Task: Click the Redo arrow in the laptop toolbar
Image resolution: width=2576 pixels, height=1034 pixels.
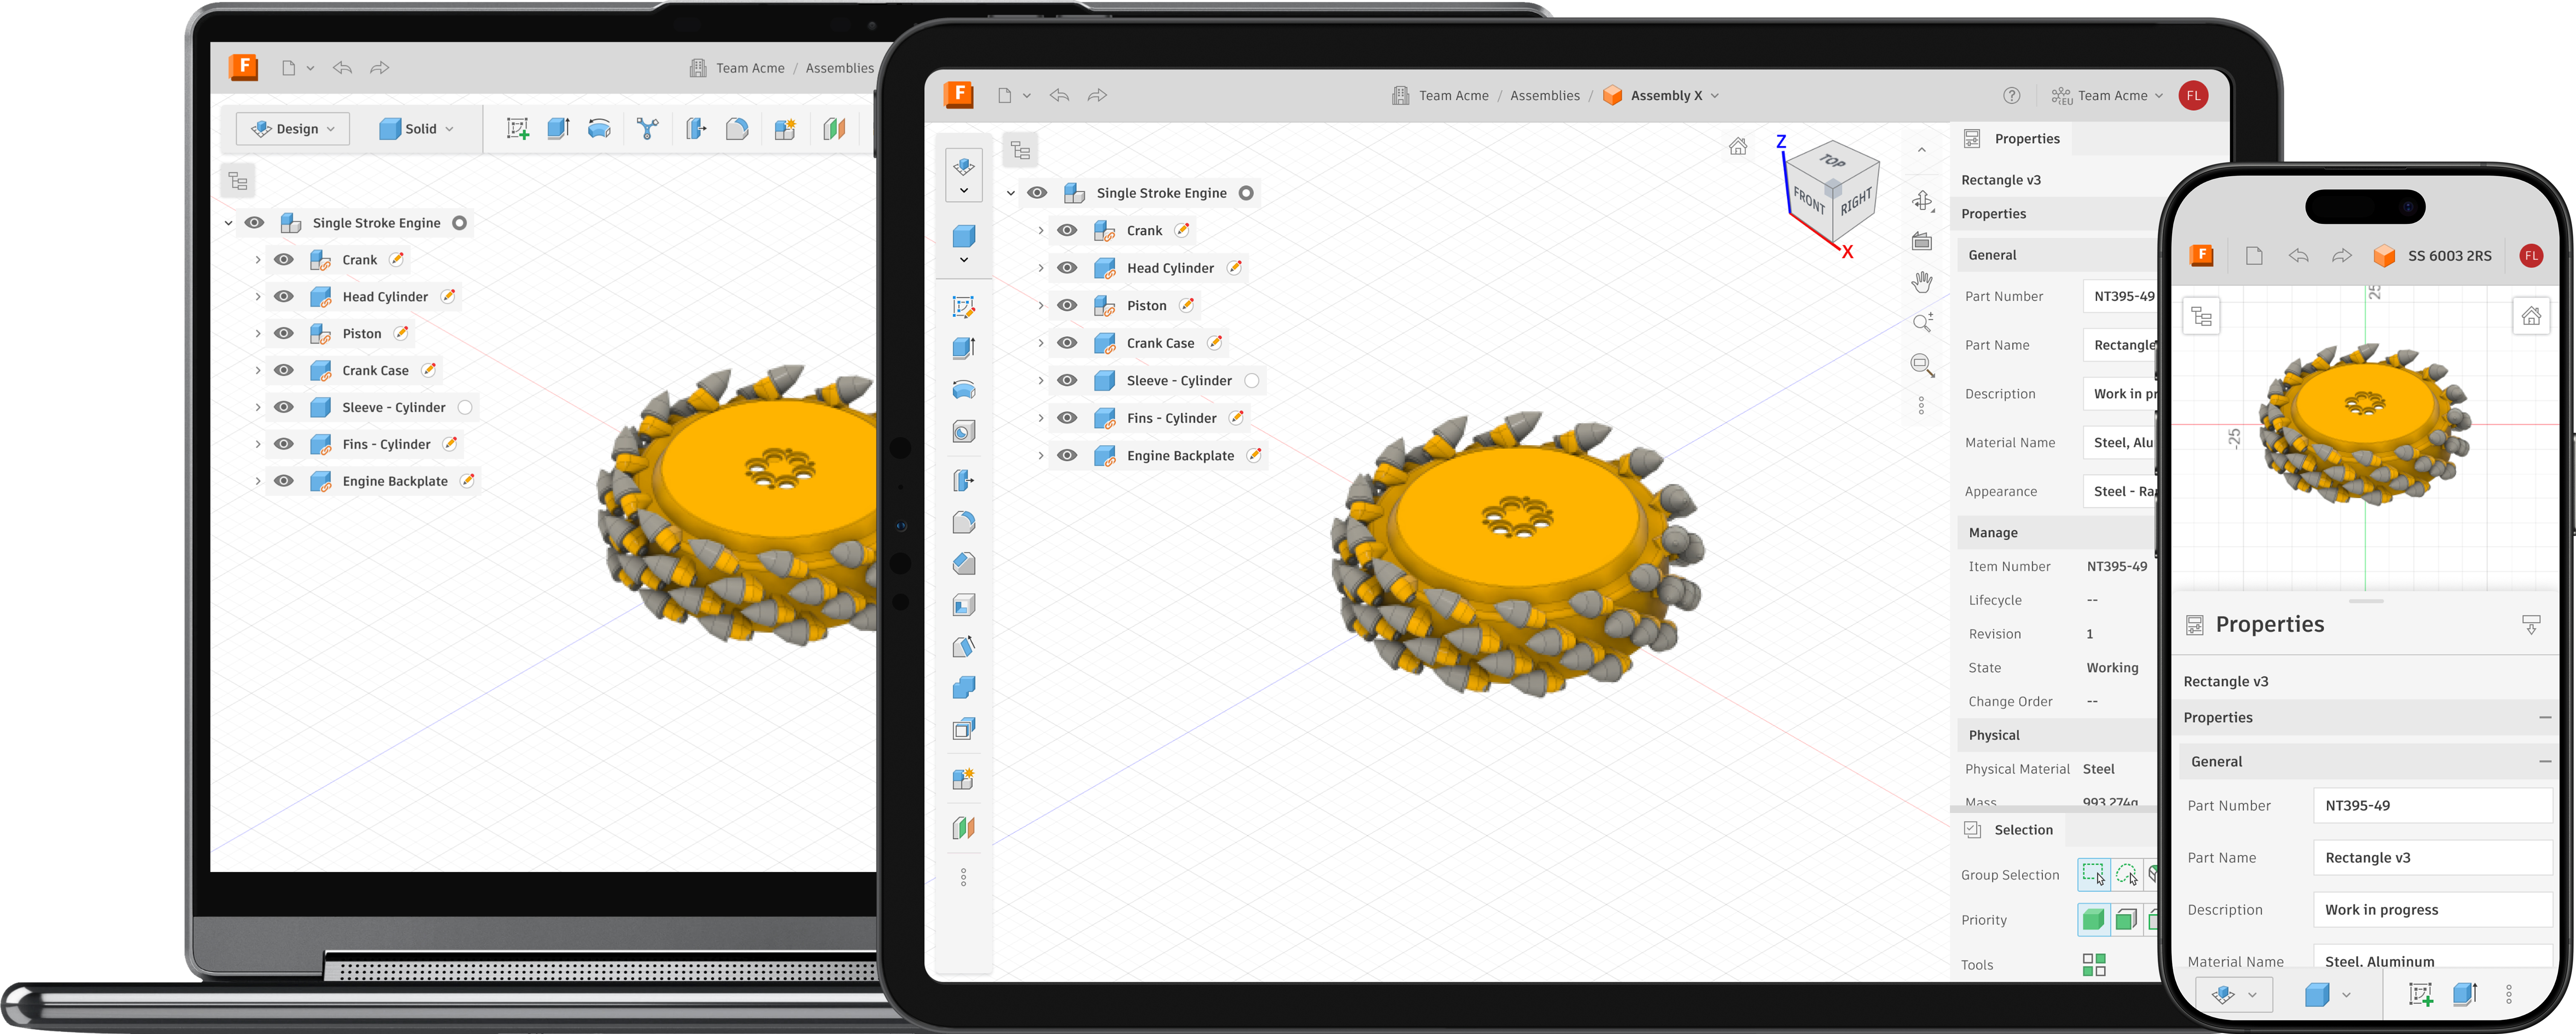Action: [x=379, y=68]
